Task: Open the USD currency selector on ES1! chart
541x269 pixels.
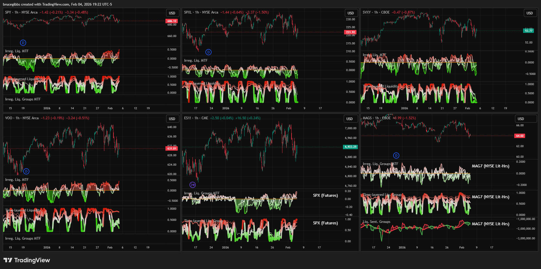Action: pyautogui.click(x=349, y=119)
